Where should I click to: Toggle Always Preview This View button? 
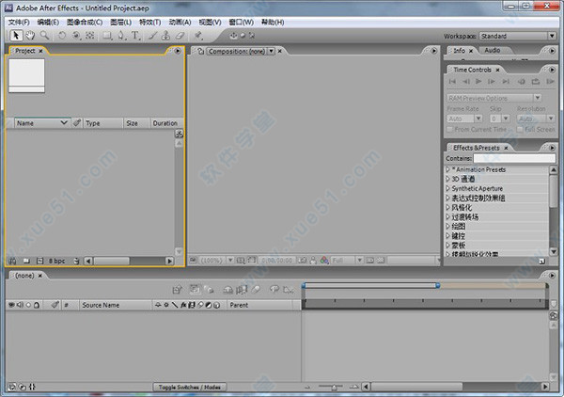pyautogui.click(x=193, y=260)
